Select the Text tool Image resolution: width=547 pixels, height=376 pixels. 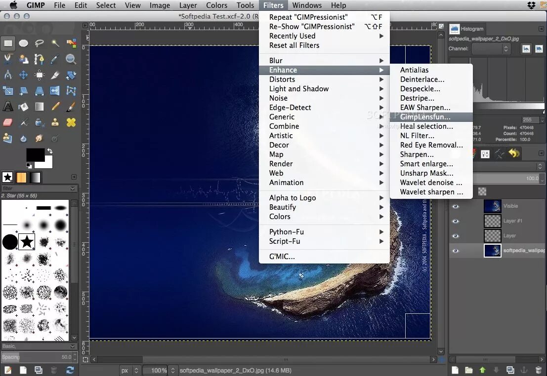click(8, 107)
